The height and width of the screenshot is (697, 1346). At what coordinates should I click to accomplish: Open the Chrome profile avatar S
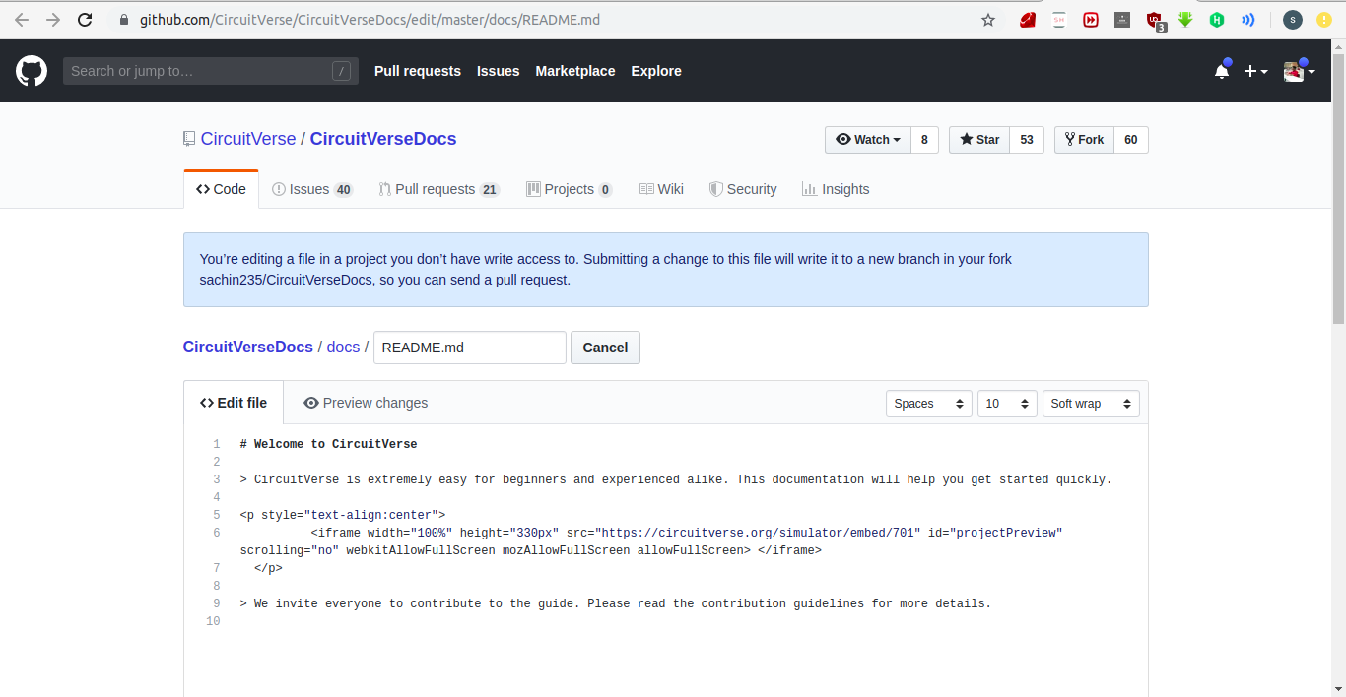click(1293, 20)
